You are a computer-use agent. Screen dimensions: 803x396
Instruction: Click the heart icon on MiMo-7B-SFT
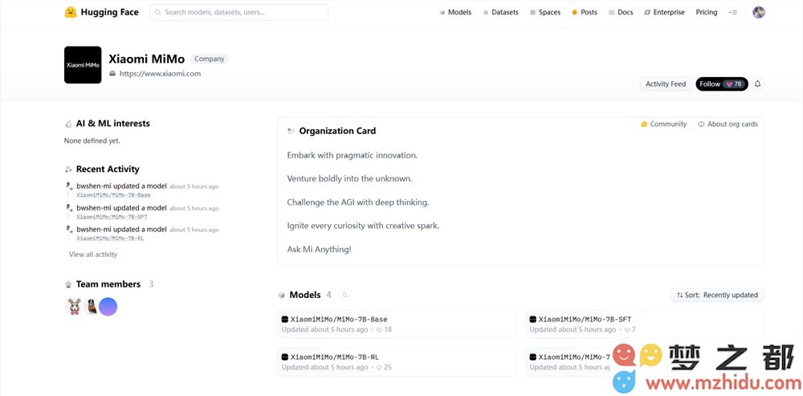pyautogui.click(x=627, y=330)
